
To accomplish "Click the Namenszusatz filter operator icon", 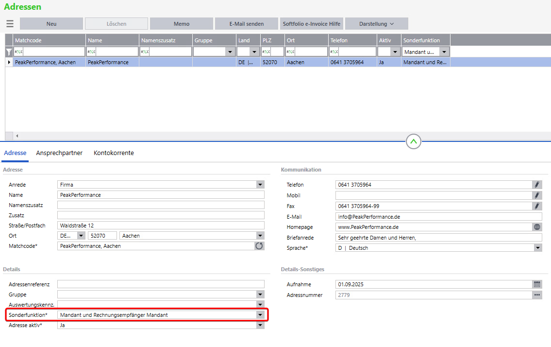I will click(145, 52).
